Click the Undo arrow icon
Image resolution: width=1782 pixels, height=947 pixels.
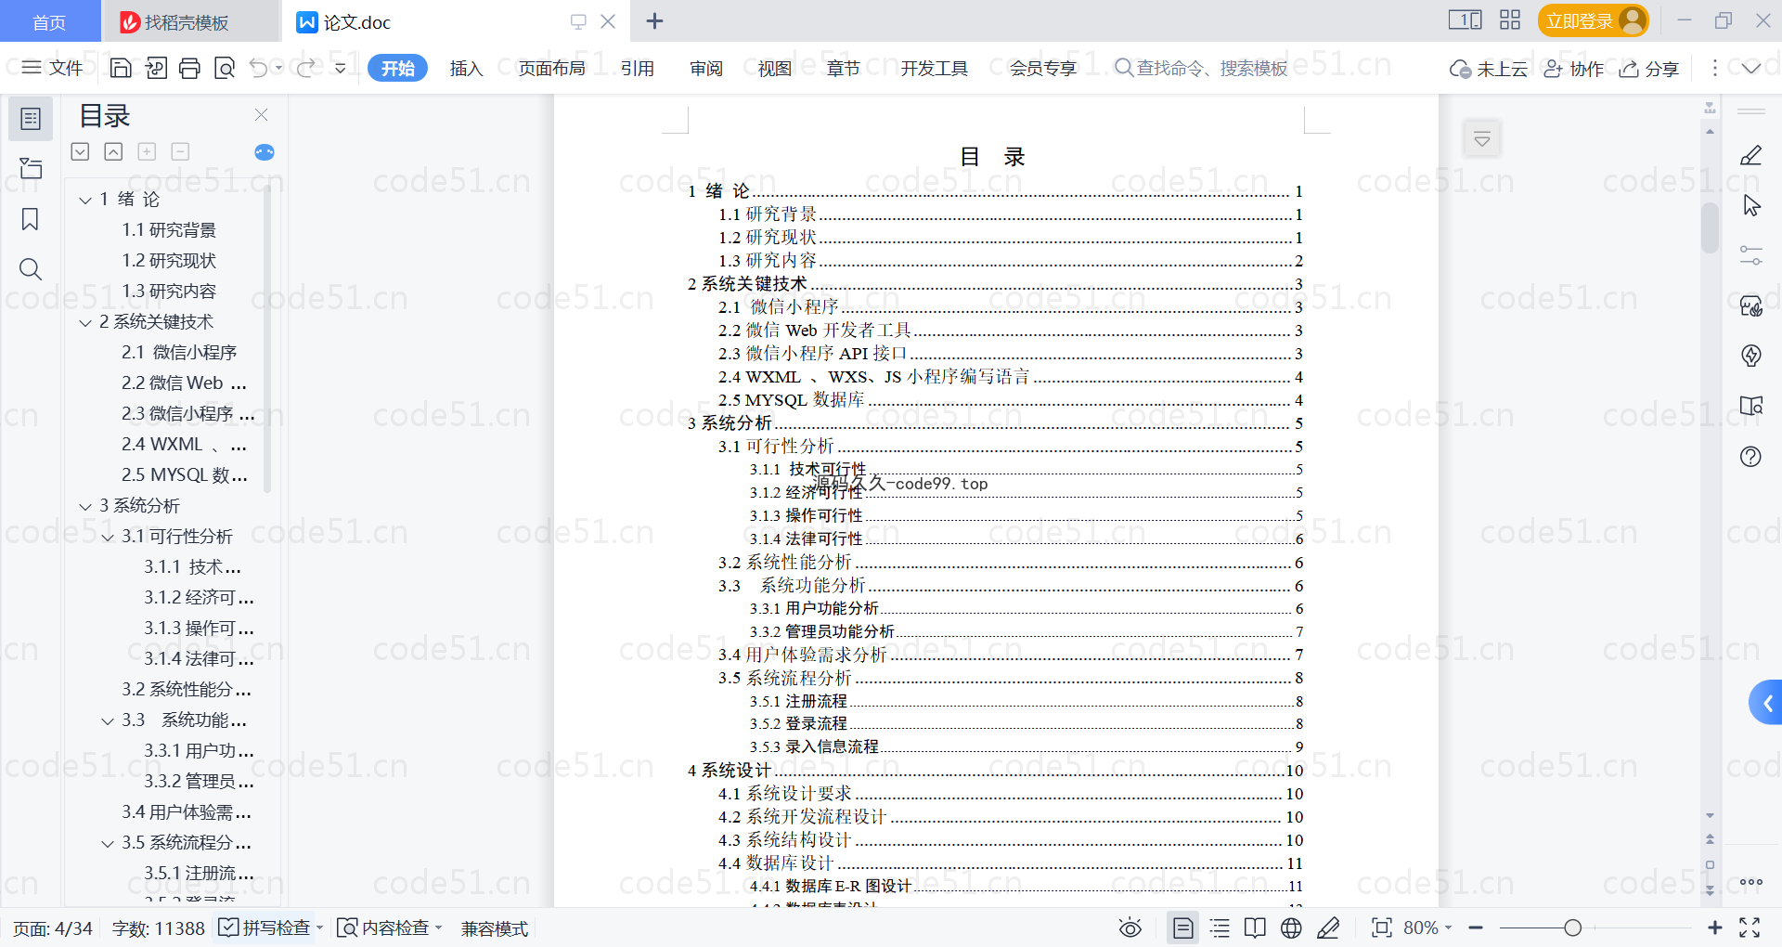(259, 68)
